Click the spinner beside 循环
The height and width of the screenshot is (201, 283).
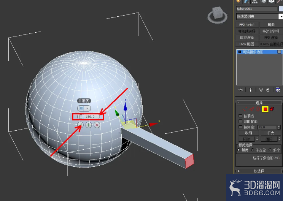[x=280, y=139]
